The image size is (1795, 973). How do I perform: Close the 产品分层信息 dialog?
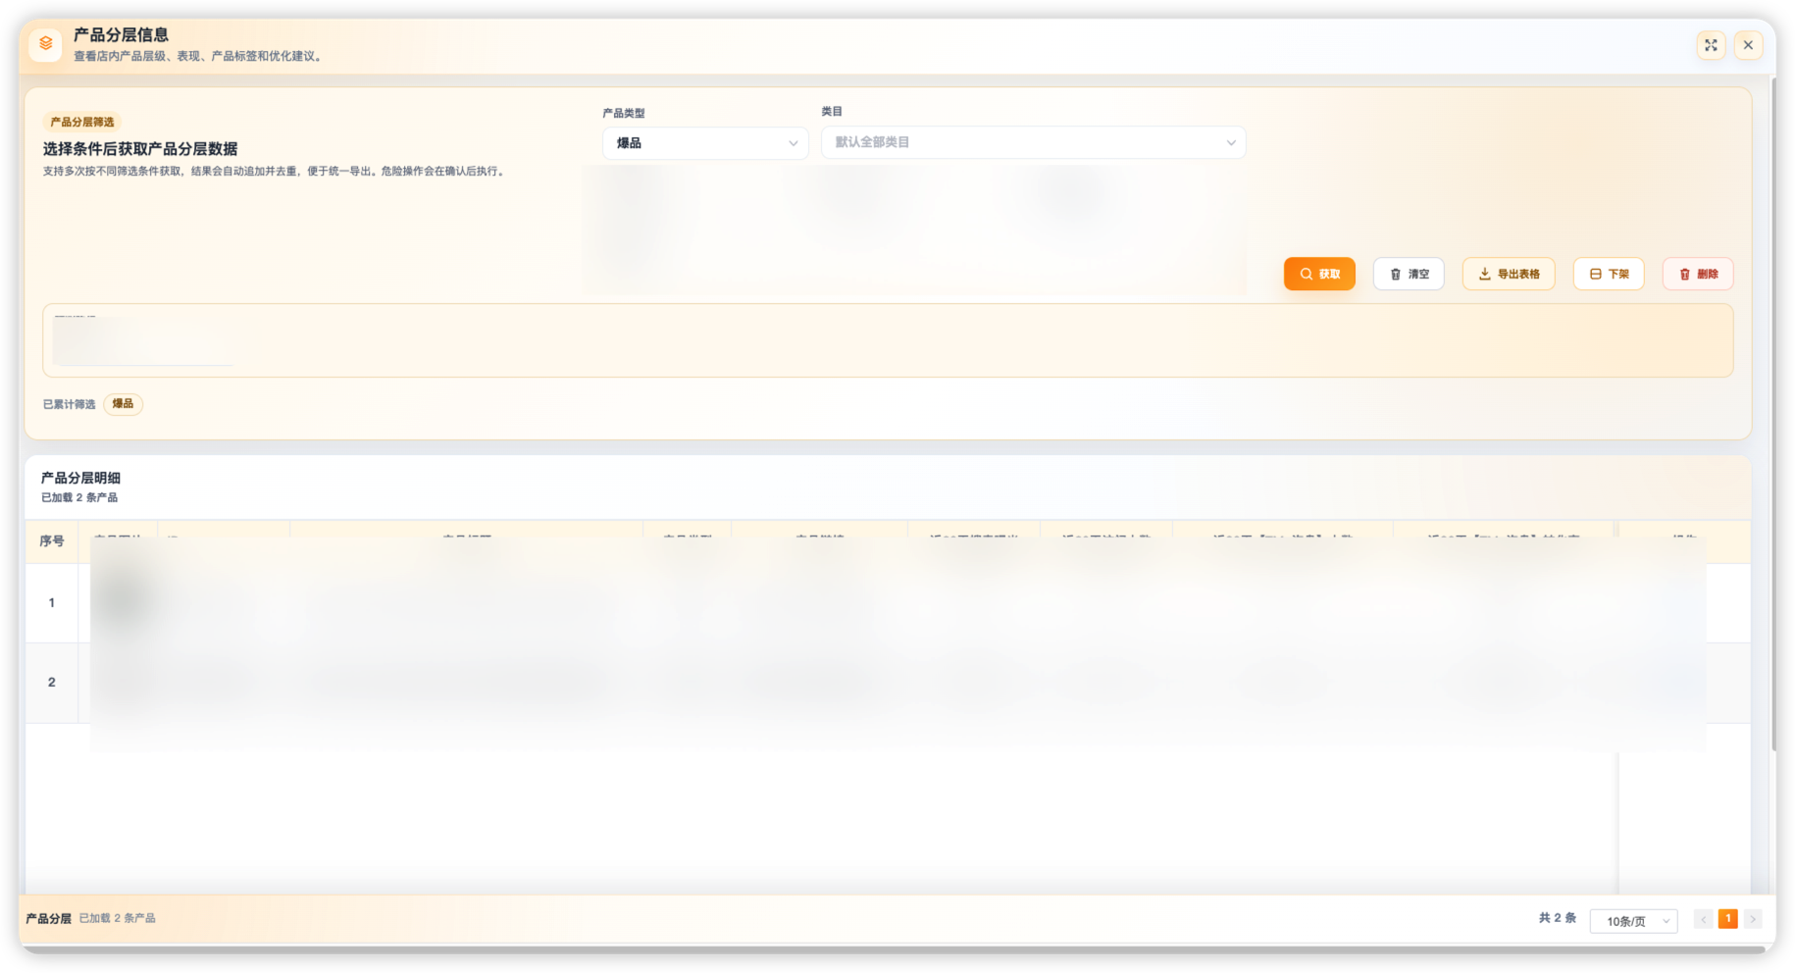[1748, 45]
